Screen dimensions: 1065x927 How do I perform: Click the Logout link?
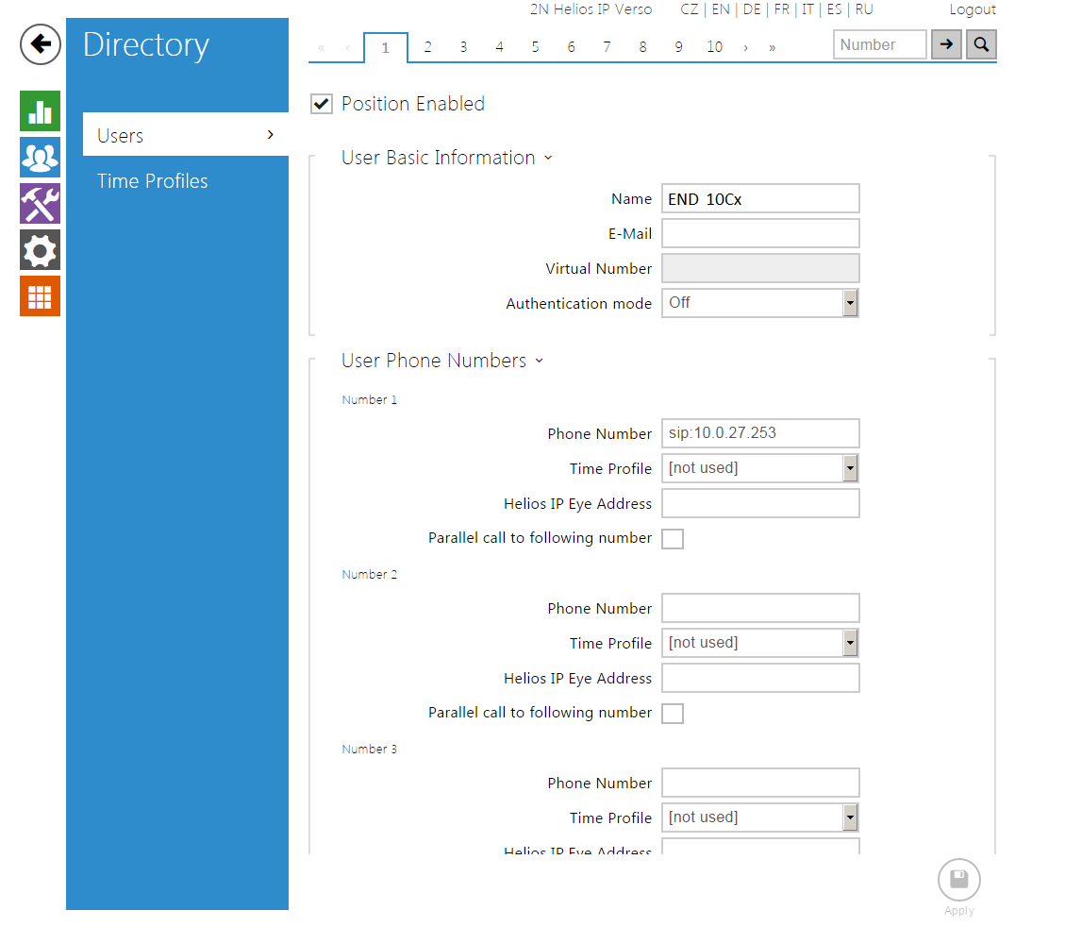click(x=973, y=9)
